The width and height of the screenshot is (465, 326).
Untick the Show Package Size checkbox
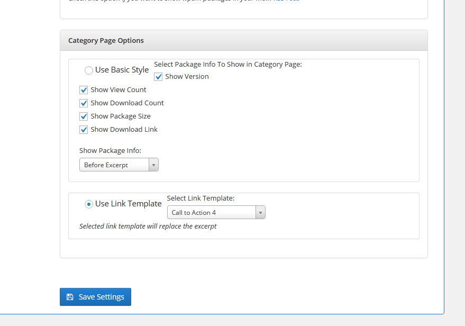pos(84,116)
